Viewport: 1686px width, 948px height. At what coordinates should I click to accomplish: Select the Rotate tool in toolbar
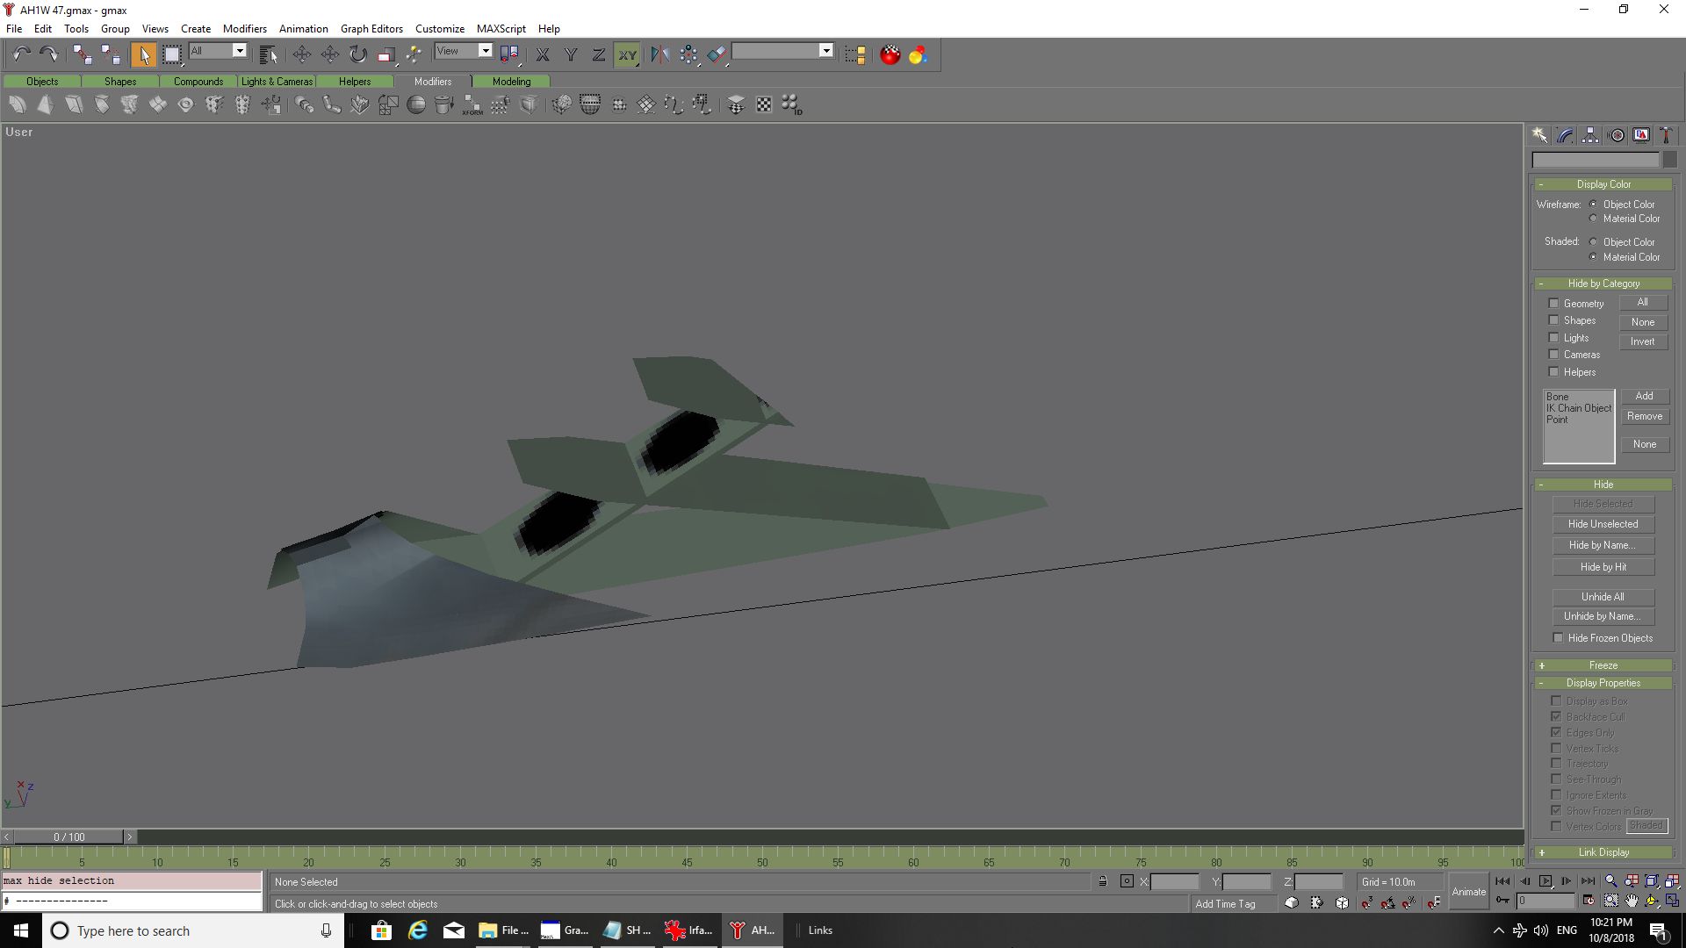[x=357, y=54]
